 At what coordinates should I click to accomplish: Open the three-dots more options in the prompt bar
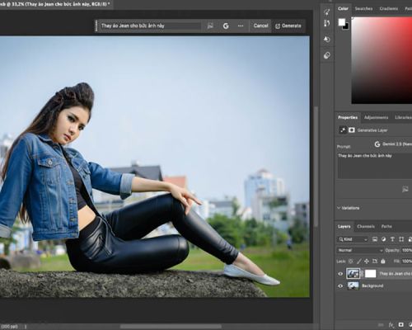click(x=241, y=26)
